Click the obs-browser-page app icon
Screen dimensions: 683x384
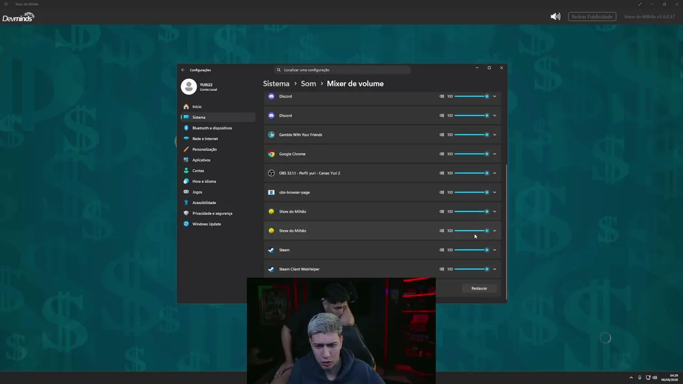coord(271,193)
